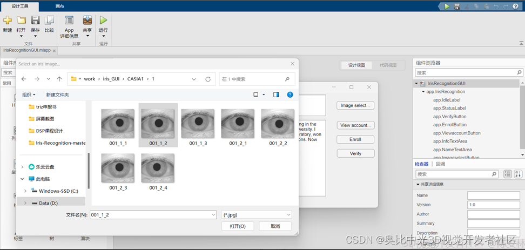Click the inspector search magnifier icon
This screenshot has width=525, height=250.
[494, 174]
